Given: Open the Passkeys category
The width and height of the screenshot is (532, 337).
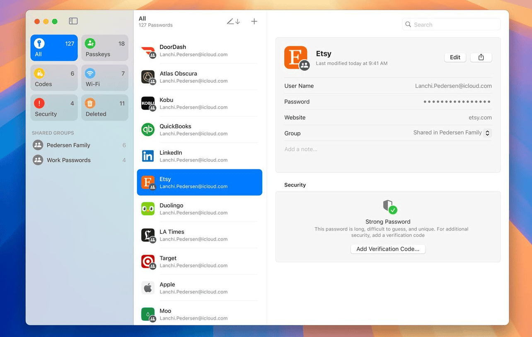Looking at the screenshot, I should 105,48.
